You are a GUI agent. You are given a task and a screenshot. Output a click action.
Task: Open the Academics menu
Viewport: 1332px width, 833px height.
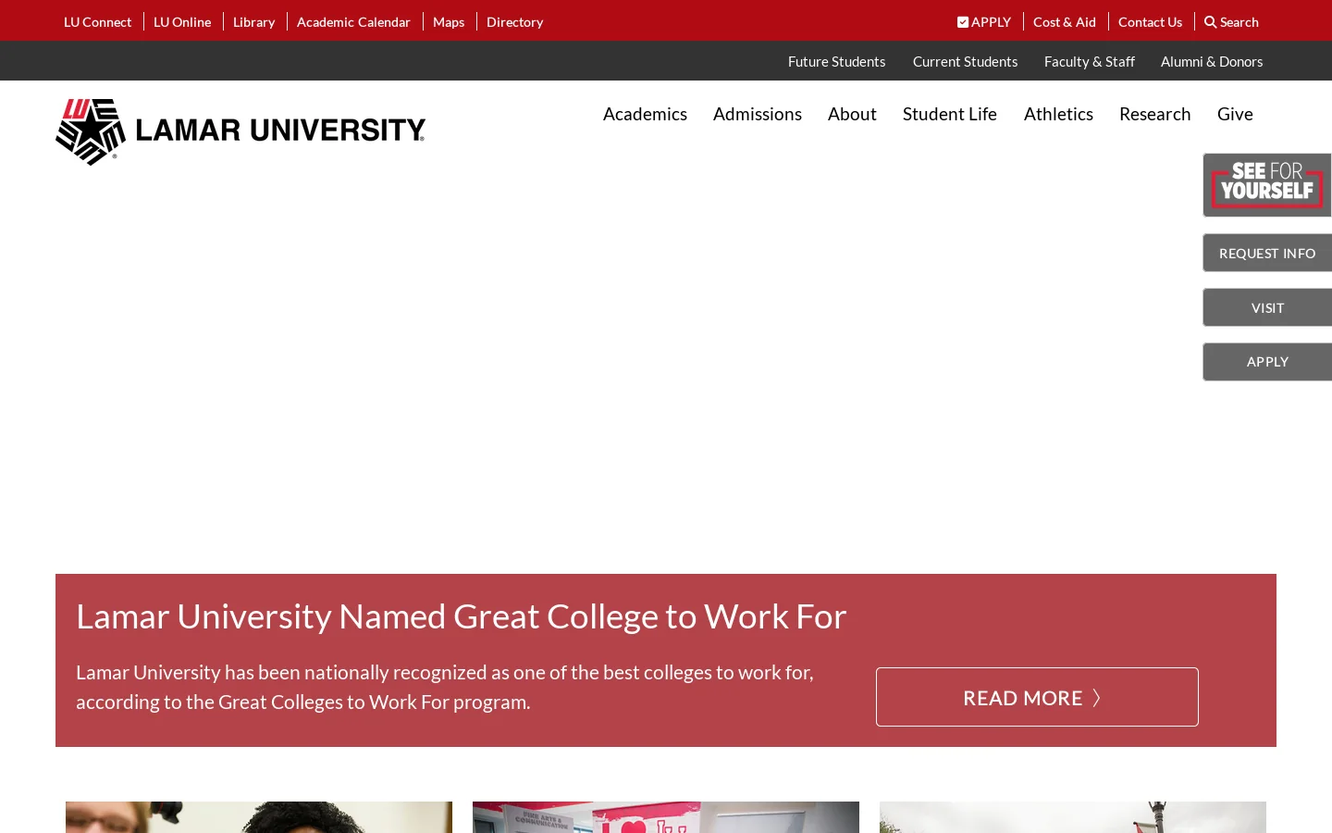click(x=646, y=114)
